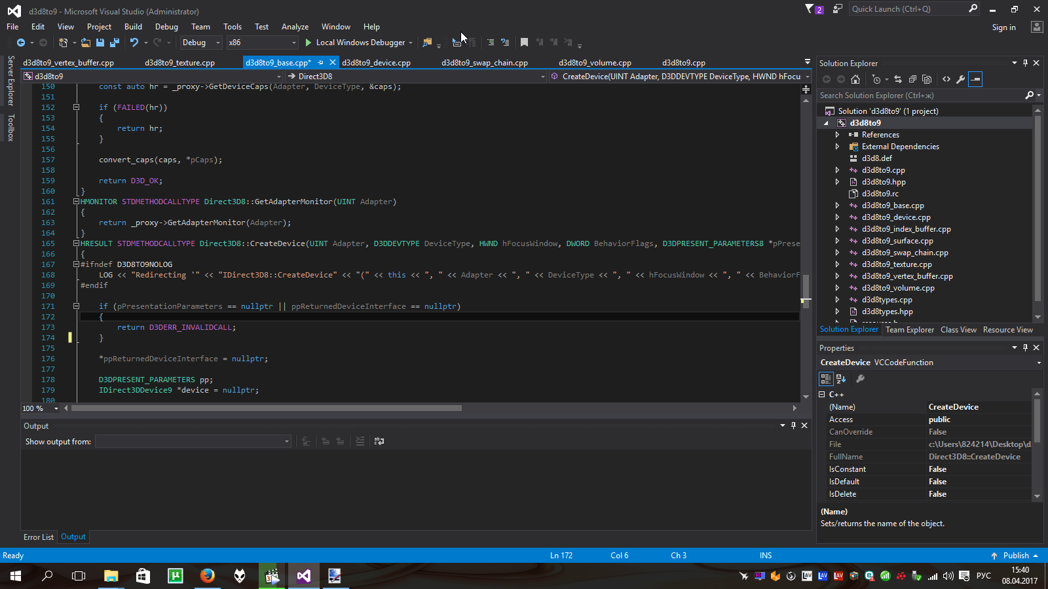The height and width of the screenshot is (589, 1048).
Task: Open the Analyze menu
Action: [295, 27]
